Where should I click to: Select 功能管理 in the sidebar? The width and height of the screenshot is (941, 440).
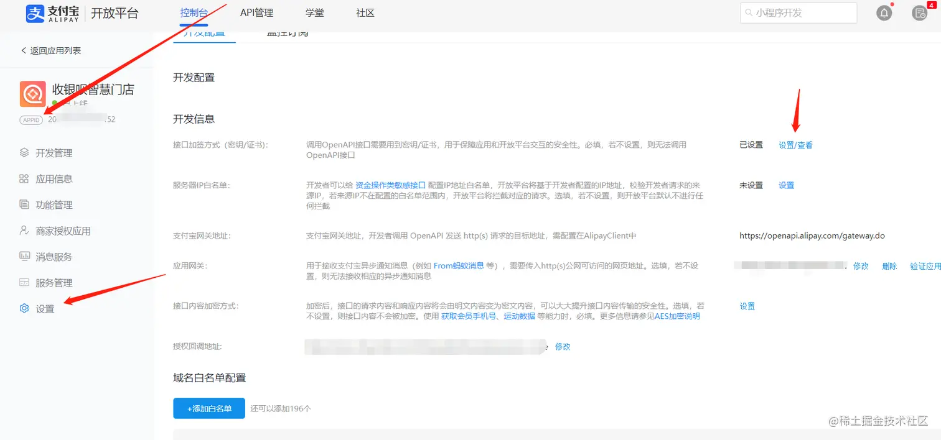pyautogui.click(x=54, y=204)
